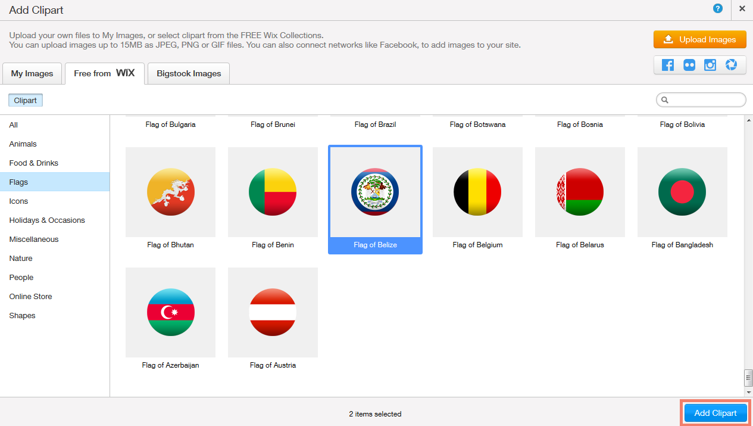Toggle selection of Flag of Belgium
Viewport: 753px width, 426px height.
[x=477, y=192]
